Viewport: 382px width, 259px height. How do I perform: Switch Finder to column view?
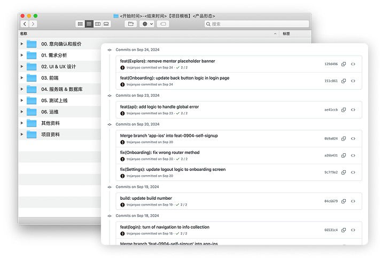98,24
